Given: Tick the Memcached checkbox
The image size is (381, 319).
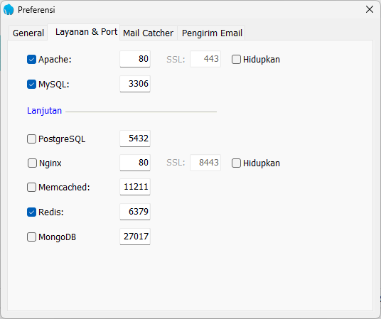Looking at the screenshot, I should click(x=31, y=188).
